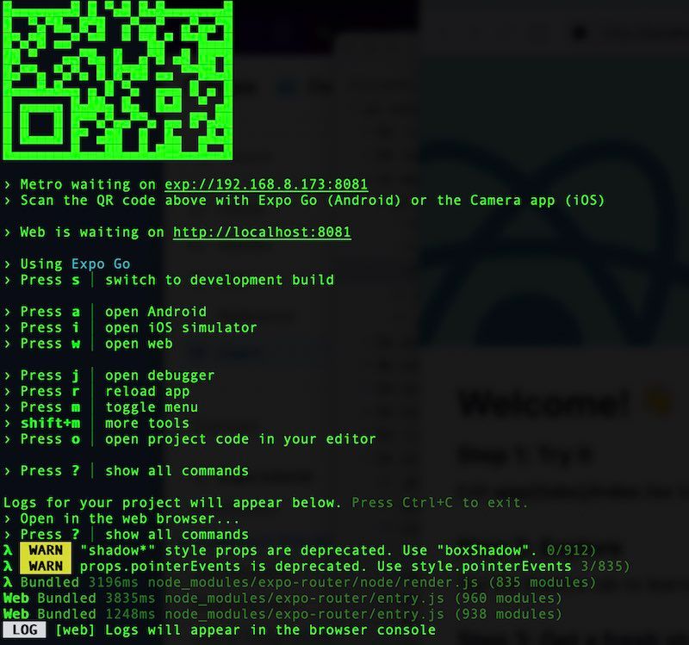689x645 pixels.
Task: Click the Press ? show all commands line
Action: (133, 470)
